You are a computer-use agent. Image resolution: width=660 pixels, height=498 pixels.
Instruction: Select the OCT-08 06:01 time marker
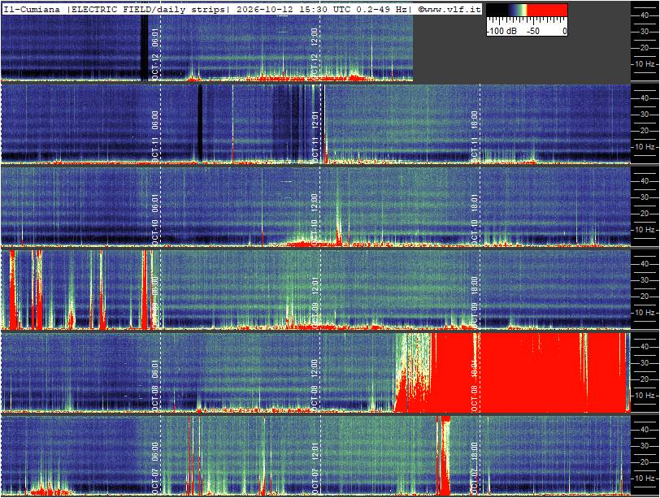tap(155, 385)
